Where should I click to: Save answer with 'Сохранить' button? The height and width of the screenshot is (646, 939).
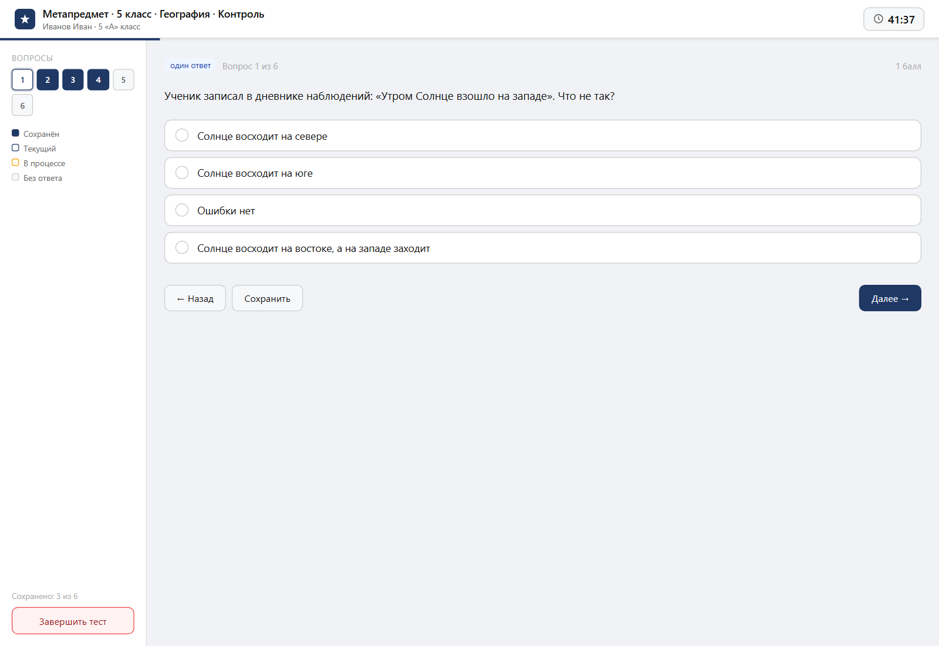coord(267,298)
